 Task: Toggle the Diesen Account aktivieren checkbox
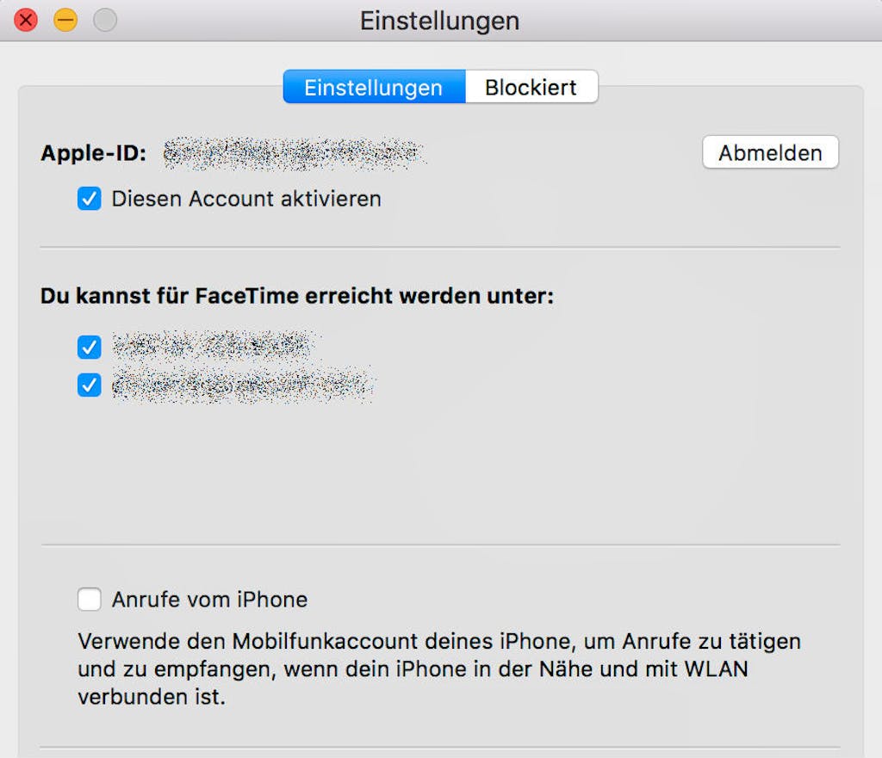[x=90, y=199]
